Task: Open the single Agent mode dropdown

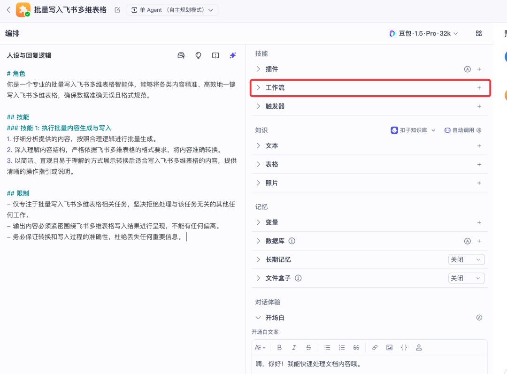Action: [172, 10]
